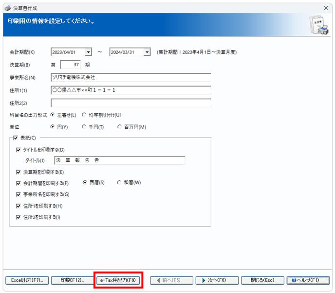
Task: Go to next step with 次へ(F6)
Action: [217, 280]
